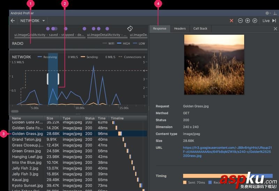Viewport: 279px width, 191px height.
Task: Click the Timing sent/received bar
Action: click(228, 176)
